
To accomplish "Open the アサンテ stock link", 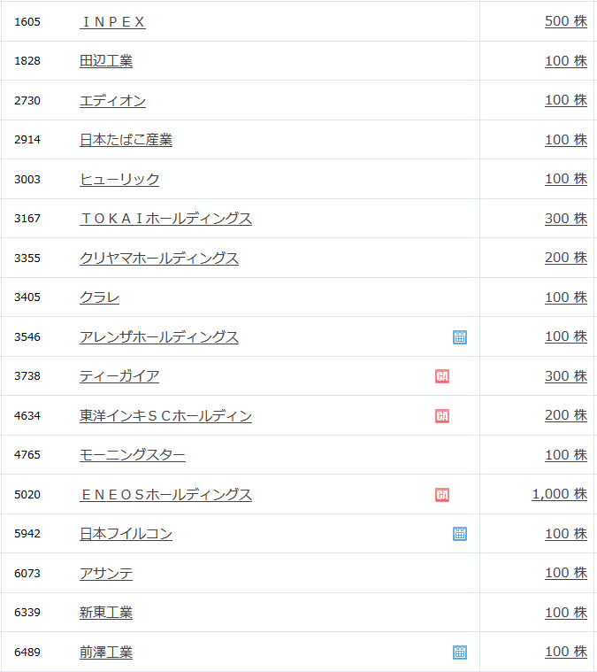I will 106,574.
